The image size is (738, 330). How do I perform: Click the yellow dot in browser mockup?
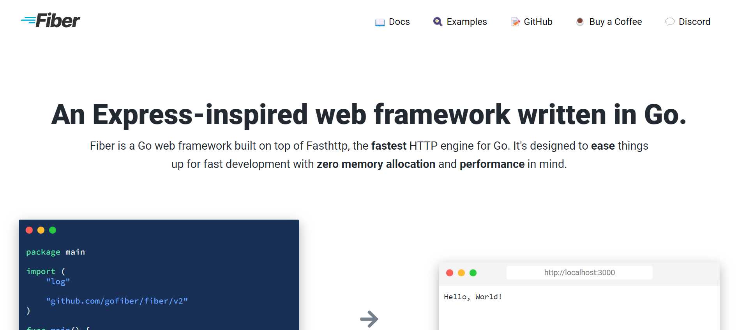461,273
